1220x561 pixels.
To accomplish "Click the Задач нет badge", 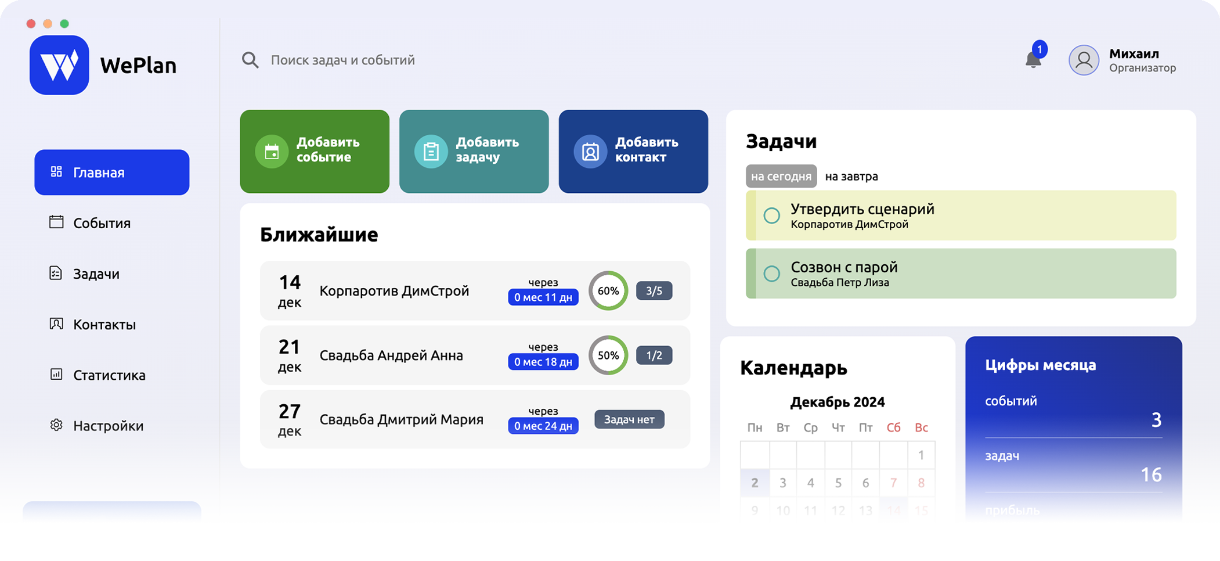I will pos(629,419).
